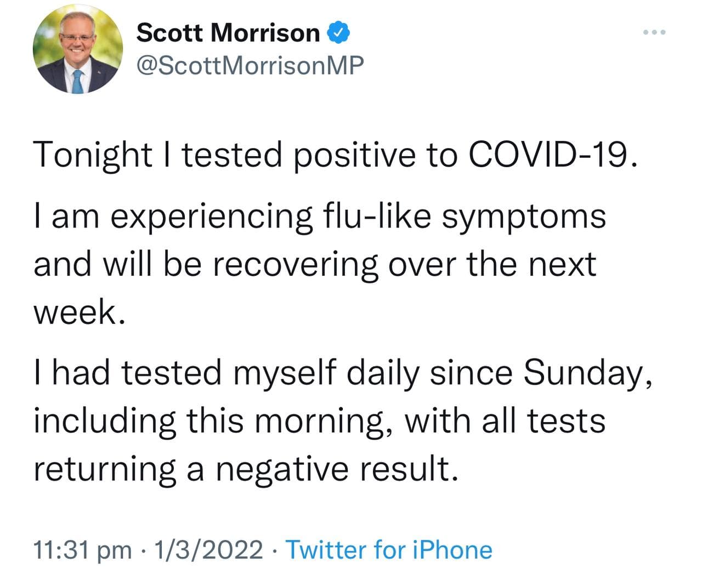702x581 pixels.
Task: Click the 1/3/2022 date
Action: pyautogui.click(x=208, y=550)
